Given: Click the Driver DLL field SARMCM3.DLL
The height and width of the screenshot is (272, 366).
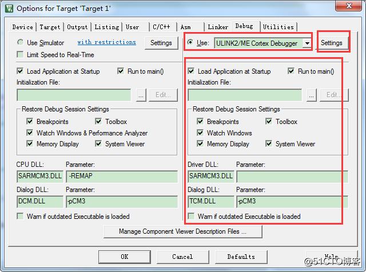Looking at the screenshot, I should (211, 177).
